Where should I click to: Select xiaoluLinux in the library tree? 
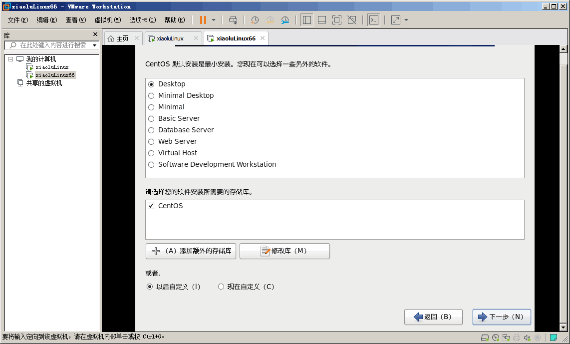(x=52, y=67)
